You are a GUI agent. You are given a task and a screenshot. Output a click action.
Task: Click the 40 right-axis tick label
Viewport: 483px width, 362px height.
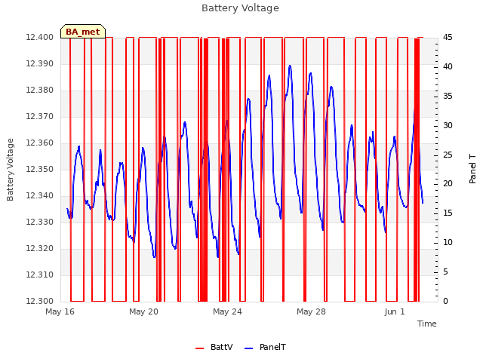pyautogui.click(x=448, y=67)
